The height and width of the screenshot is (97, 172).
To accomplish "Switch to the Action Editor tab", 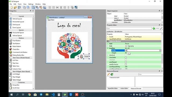I will 124,88.
